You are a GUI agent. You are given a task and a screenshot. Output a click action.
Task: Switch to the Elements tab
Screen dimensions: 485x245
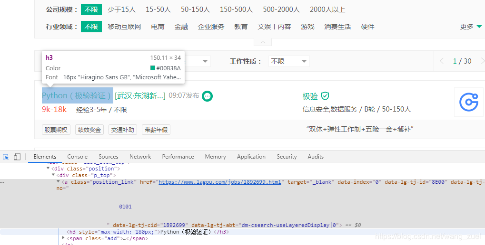pyautogui.click(x=45, y=157)
